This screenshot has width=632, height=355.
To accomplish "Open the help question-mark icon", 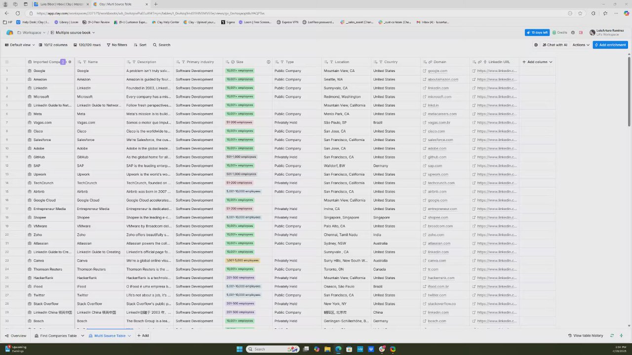I will (573, 33).
